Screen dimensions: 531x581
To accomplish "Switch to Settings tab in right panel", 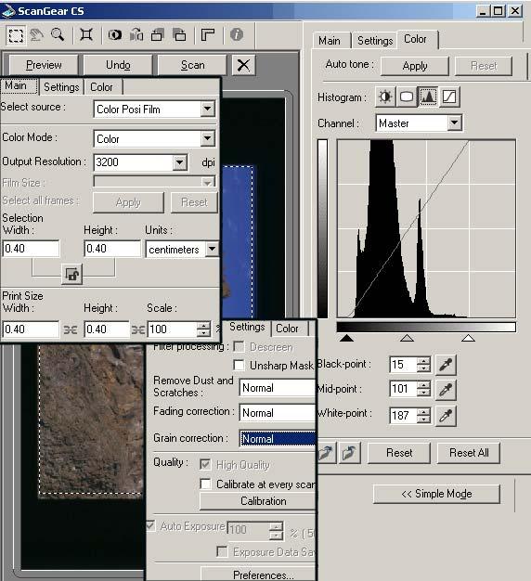I will [375, 41].
